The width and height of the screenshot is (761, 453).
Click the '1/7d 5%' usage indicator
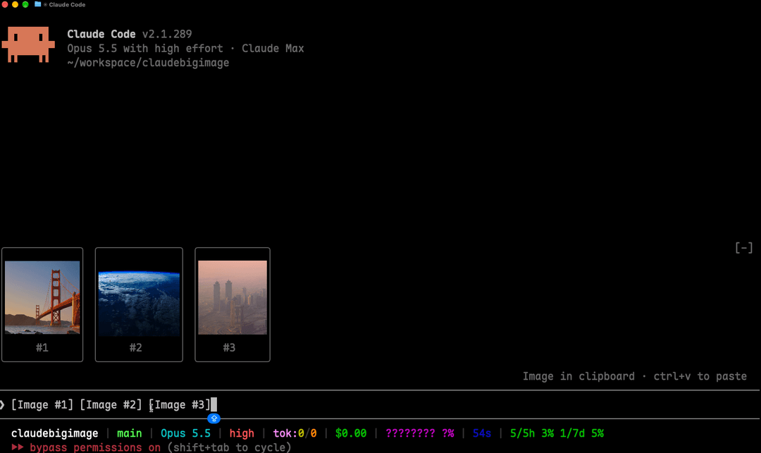(x=582, y=433)
